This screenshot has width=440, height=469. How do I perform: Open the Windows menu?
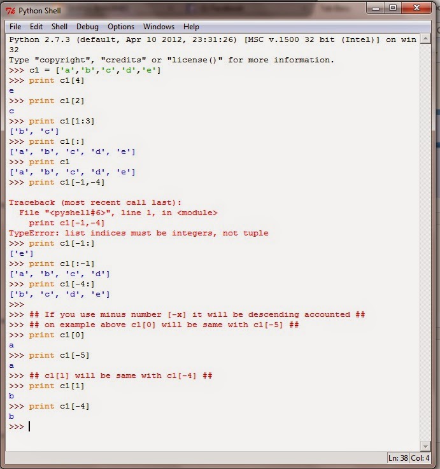(x=159, y=27)
